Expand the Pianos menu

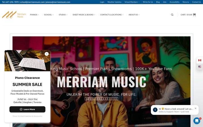(34, 15)
